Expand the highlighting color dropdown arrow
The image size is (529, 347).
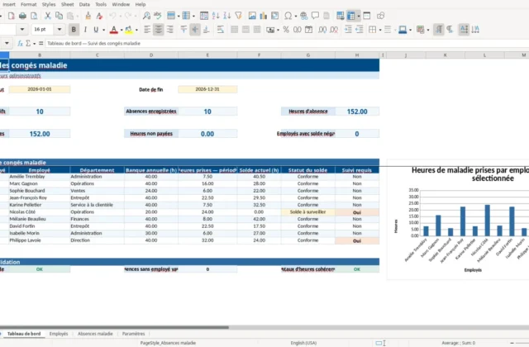coord(136,30)
